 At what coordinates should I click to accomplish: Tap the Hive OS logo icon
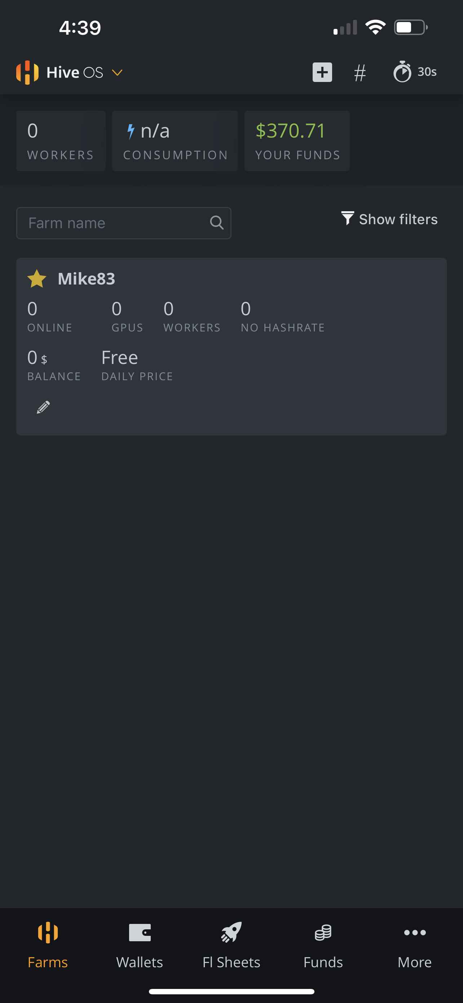[27, 73]
